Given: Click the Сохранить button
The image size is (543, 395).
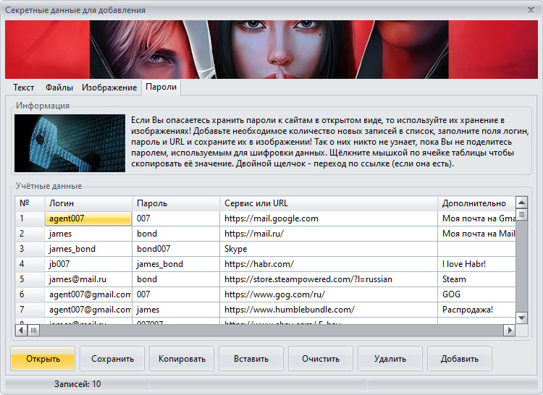Looking at the screenshot, I should [111, 358].
